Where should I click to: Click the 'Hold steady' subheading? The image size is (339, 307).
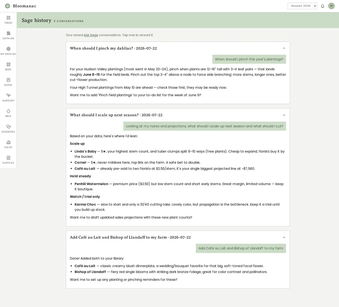(80, 176)
